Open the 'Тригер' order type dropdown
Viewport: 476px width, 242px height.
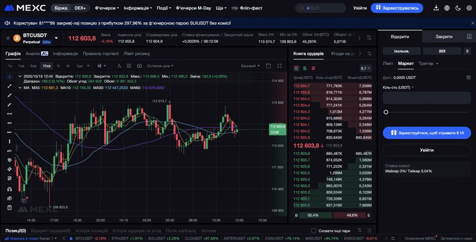(x=429, y=64)
